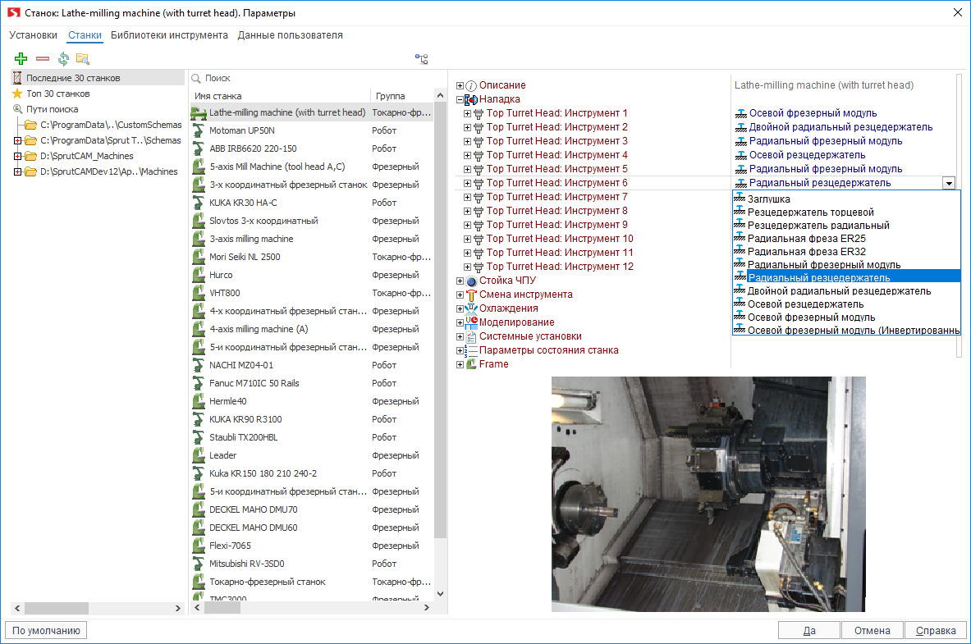Click the tree structure view icon

421,59
